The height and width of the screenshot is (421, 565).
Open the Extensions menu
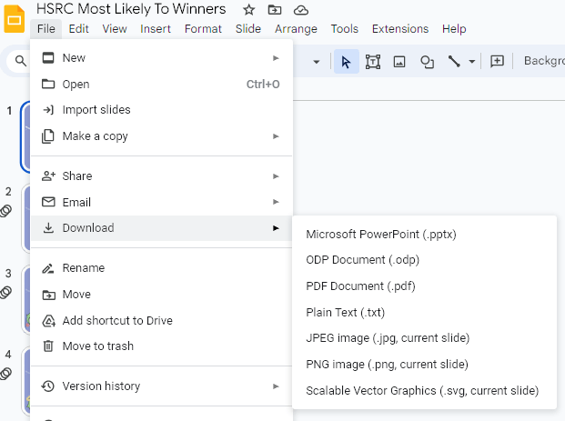pos(399,29)
